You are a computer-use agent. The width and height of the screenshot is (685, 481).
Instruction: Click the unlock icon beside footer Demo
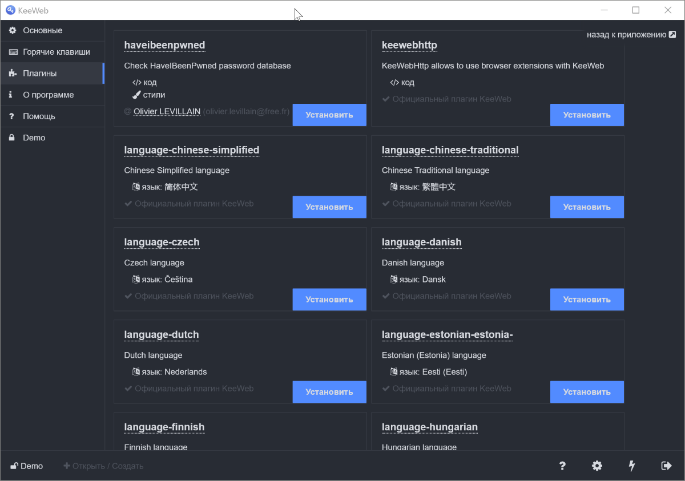click(14, 466)
